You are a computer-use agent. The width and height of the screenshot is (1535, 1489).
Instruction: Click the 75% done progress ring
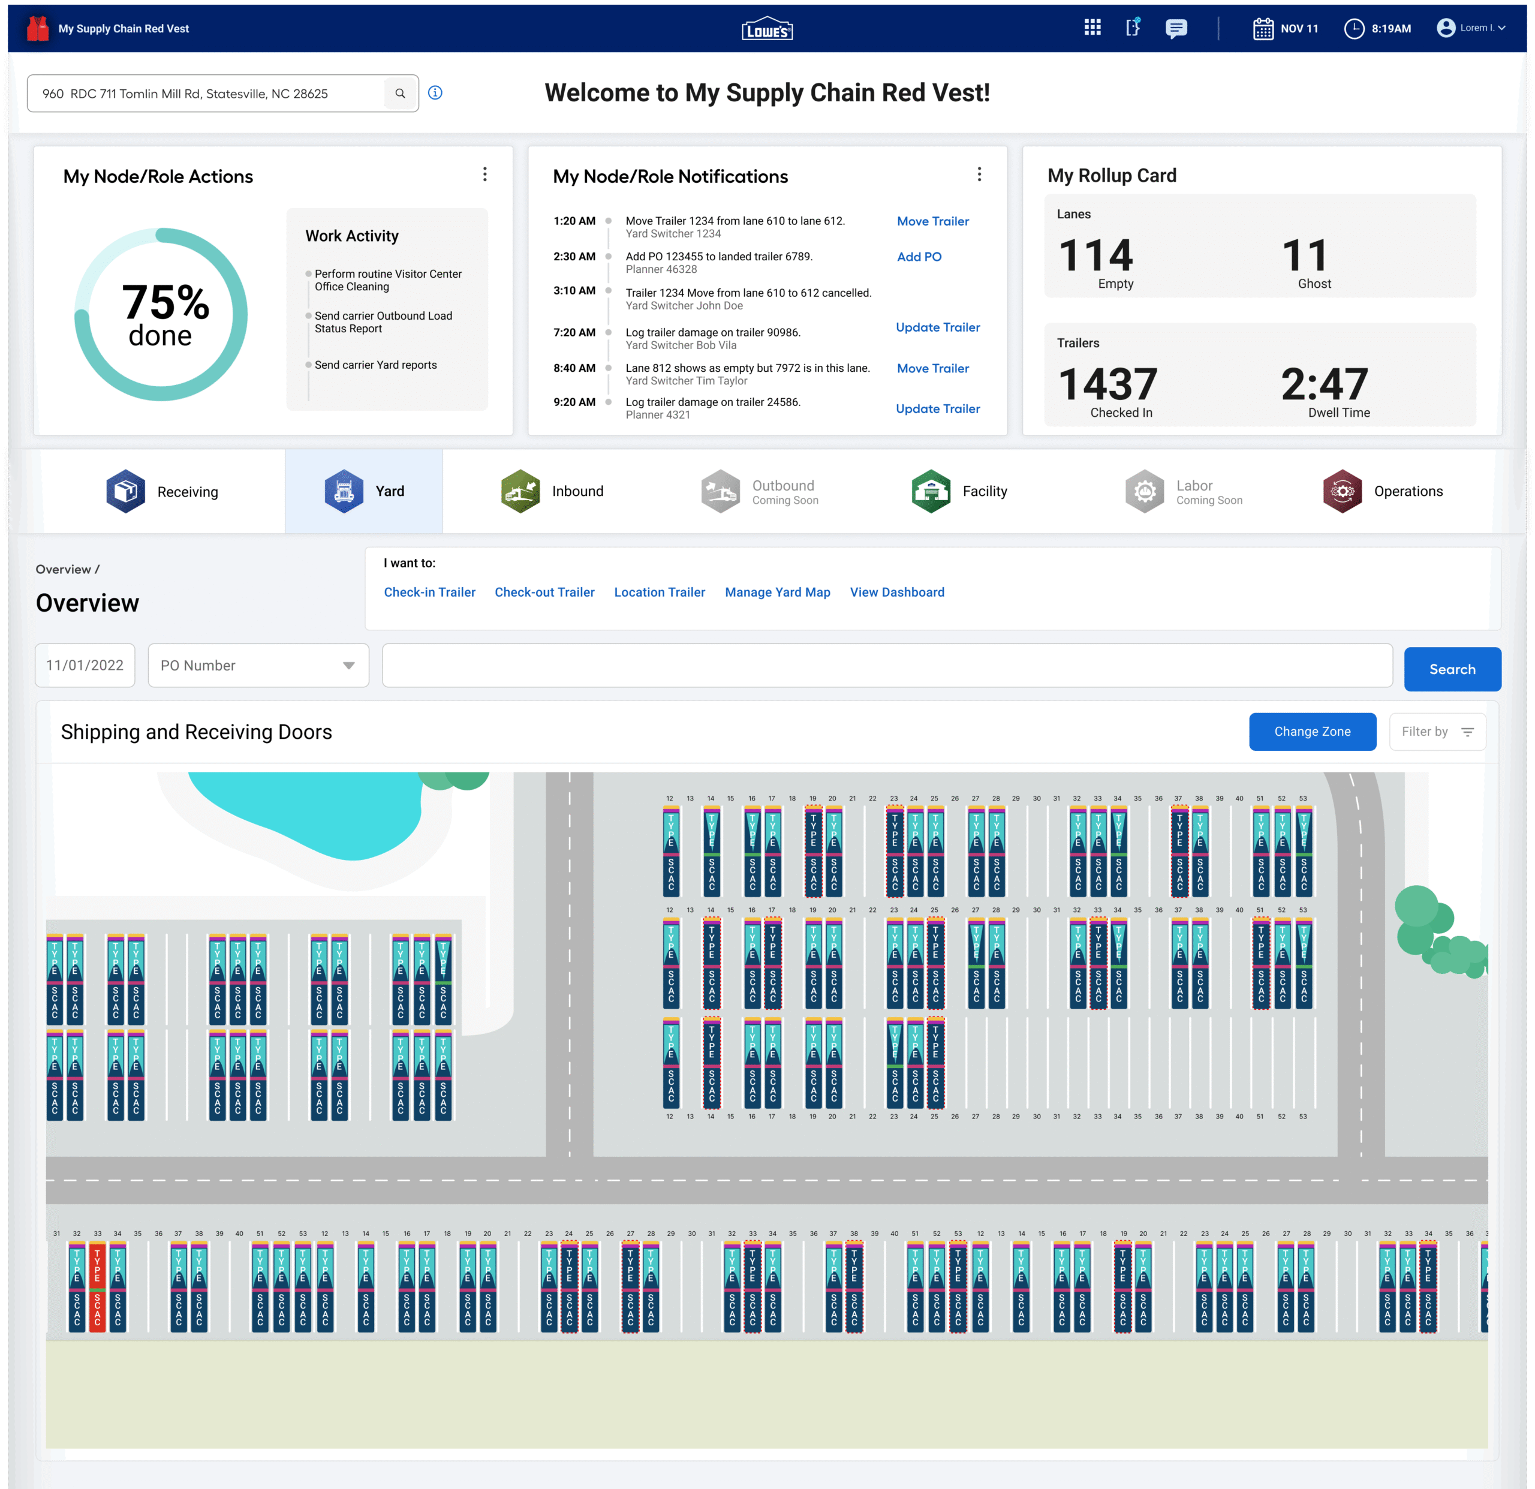(x=161, y=313)
